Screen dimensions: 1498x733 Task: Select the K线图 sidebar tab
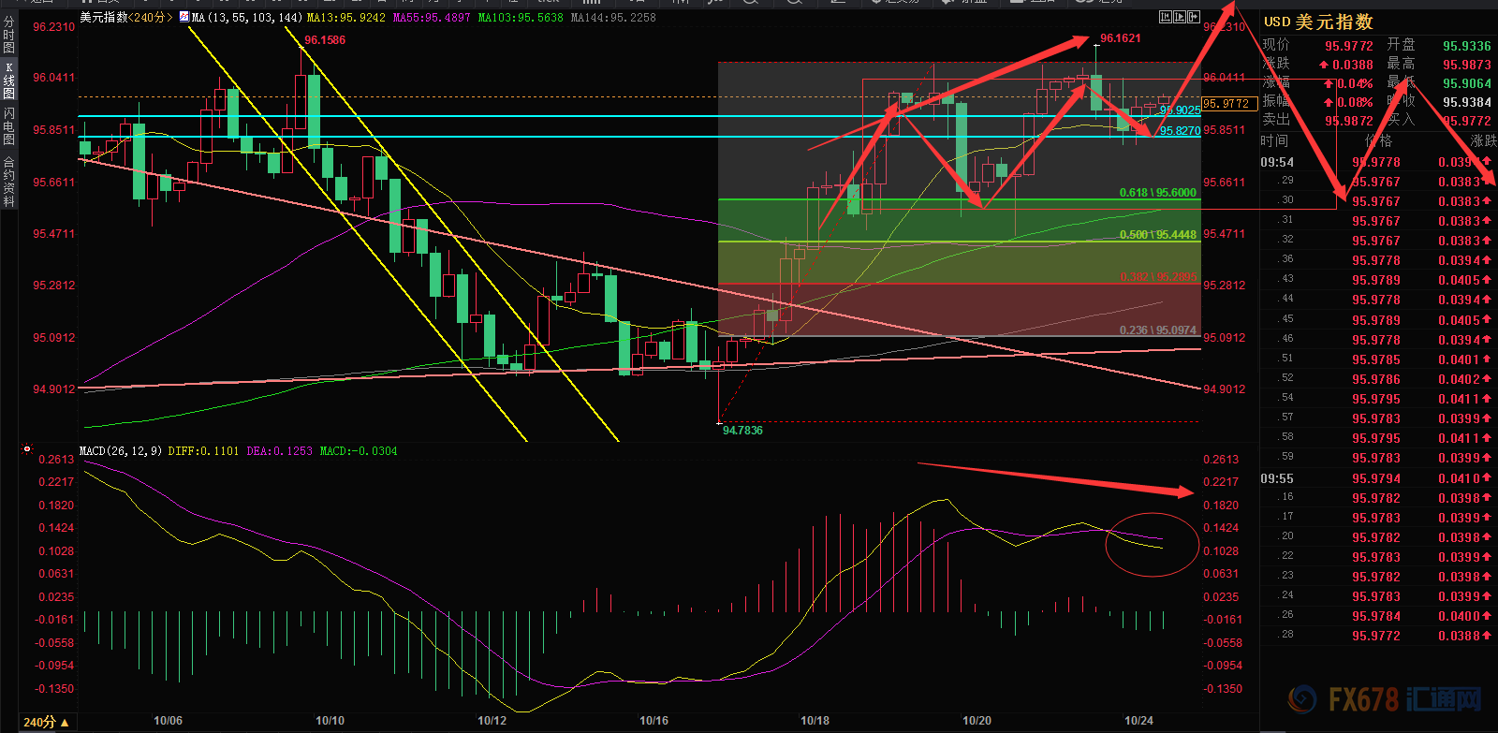point(8,81)
